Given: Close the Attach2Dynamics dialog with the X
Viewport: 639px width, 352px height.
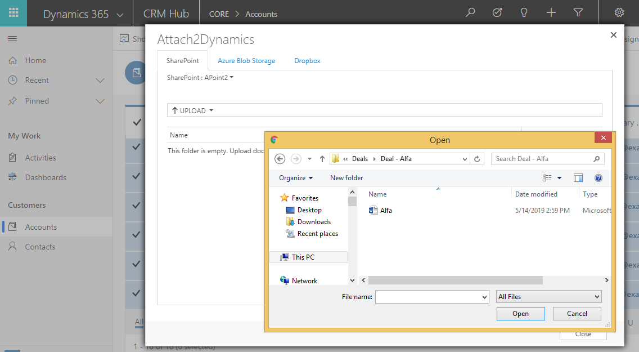Looking at the screenshot, I should (x=613, y=35).
